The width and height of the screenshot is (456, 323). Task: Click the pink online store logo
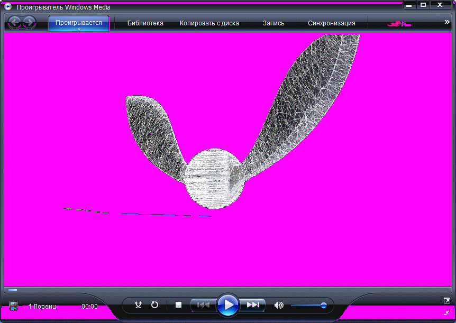pyautogui.click(x=399, y=24)
